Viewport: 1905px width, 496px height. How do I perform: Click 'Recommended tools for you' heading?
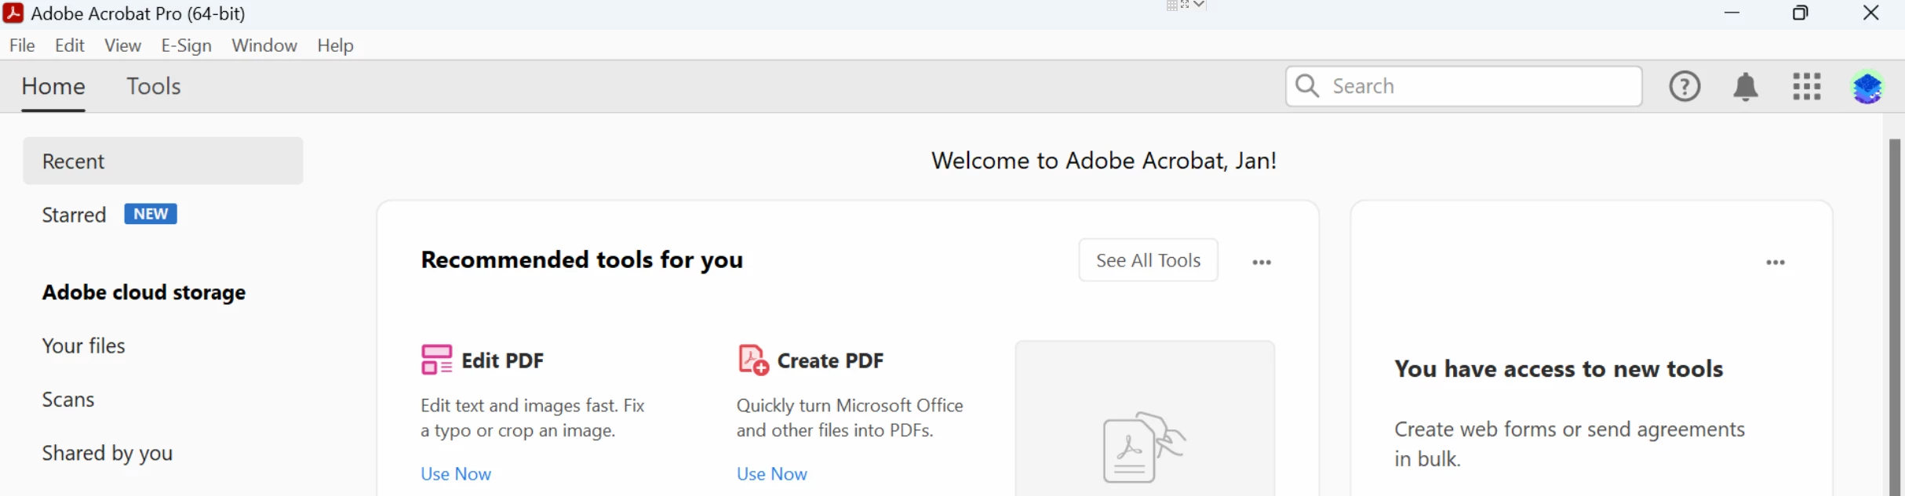click(x=581, y=259)
